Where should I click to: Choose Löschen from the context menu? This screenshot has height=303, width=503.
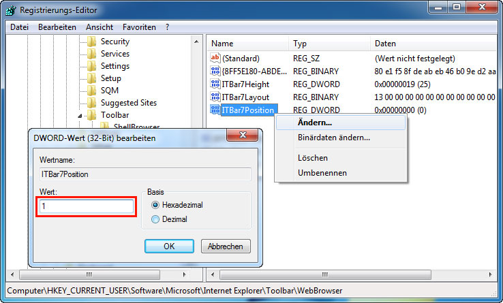313,158
